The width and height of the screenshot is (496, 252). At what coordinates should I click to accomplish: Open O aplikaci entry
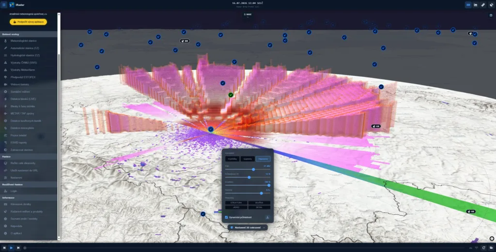pyautogui.click(x=29, y=233)
